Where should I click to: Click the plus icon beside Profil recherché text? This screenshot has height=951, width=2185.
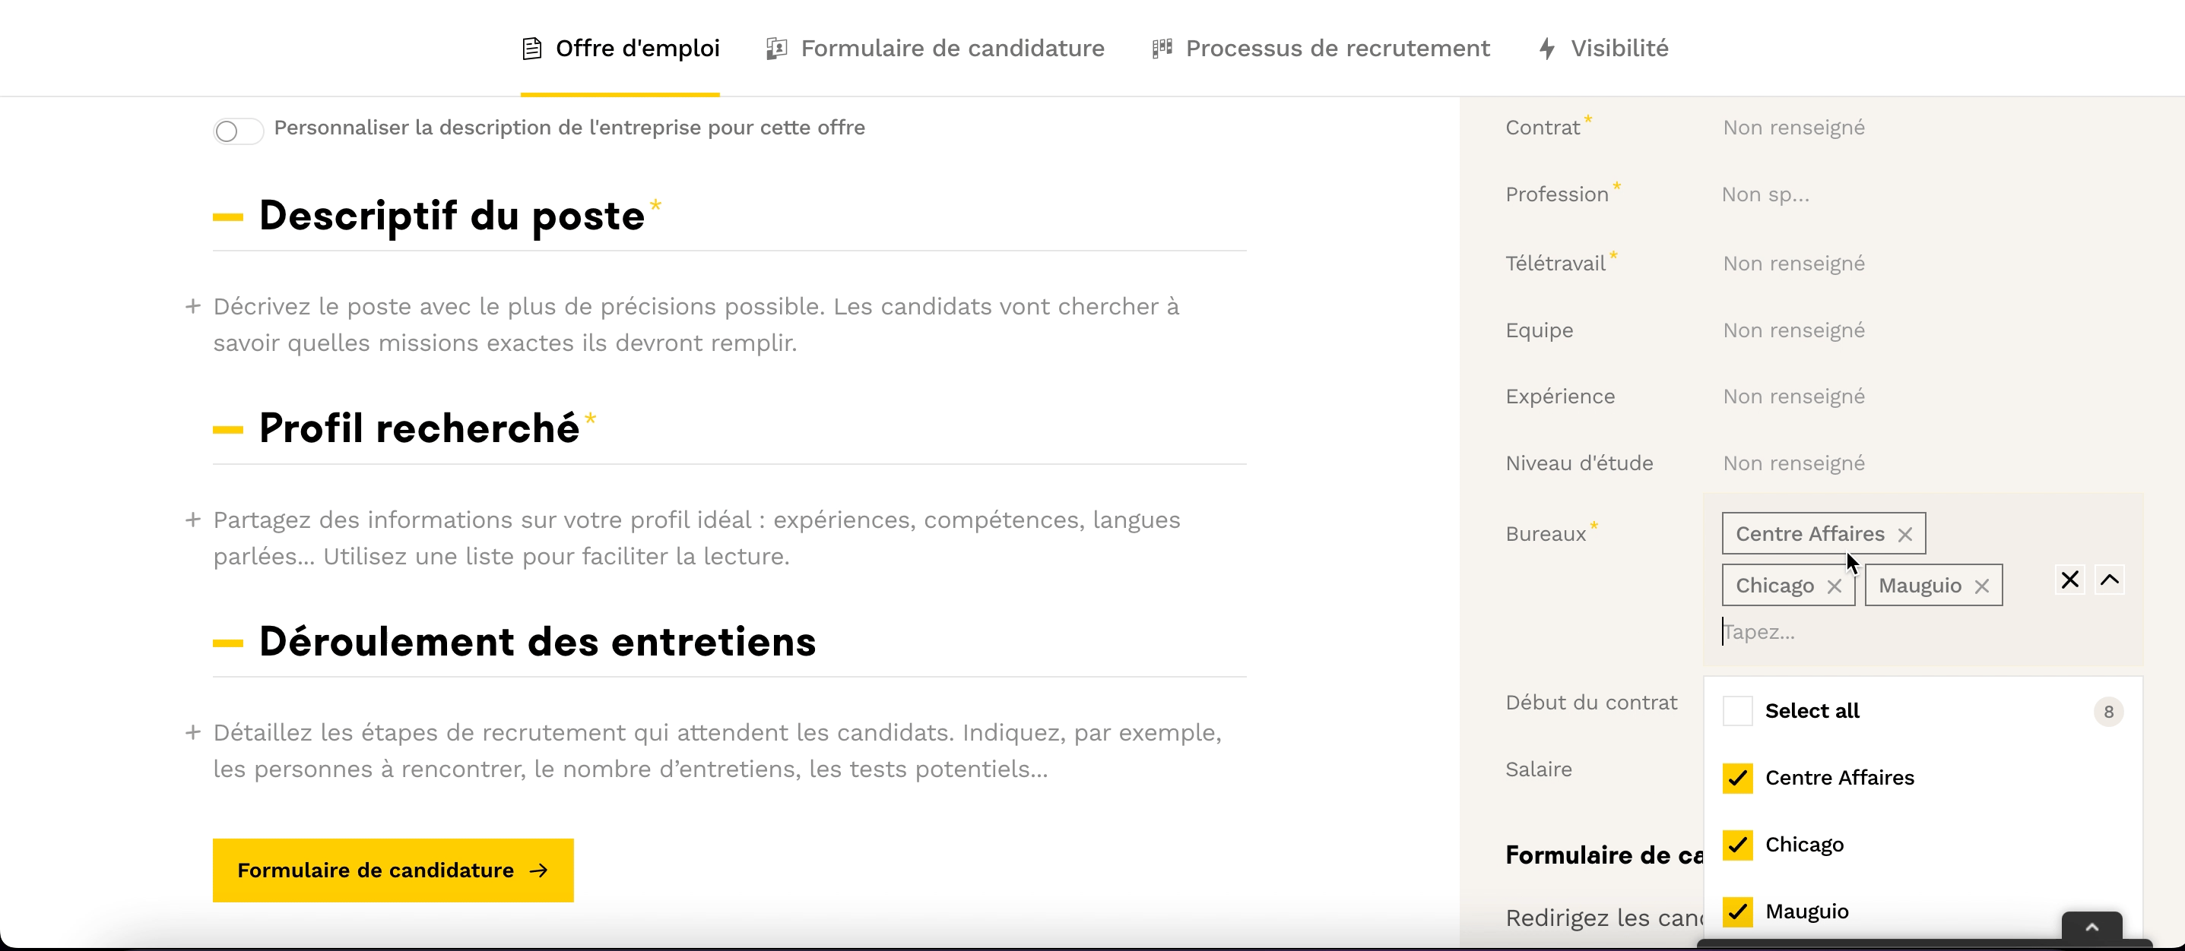(193, 520)
